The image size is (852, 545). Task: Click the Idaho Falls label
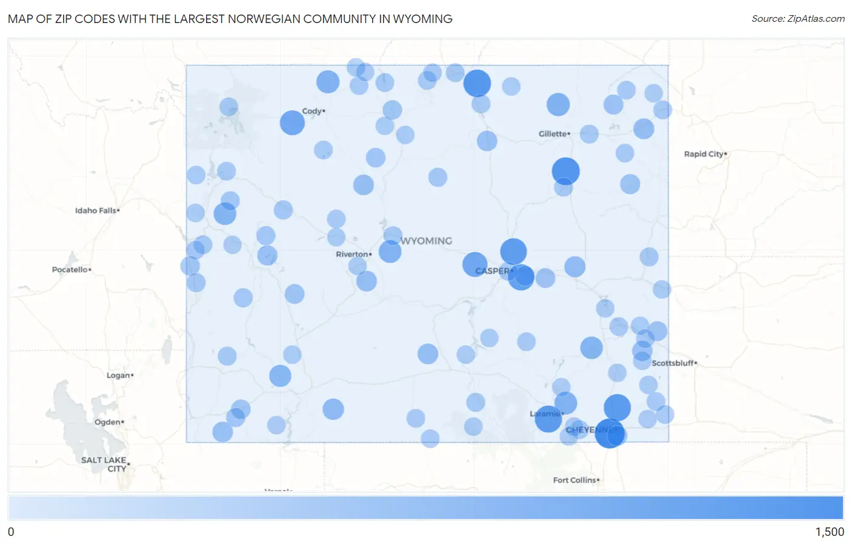coord(97,210)
